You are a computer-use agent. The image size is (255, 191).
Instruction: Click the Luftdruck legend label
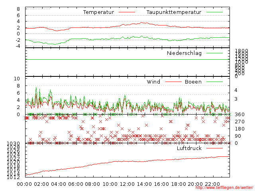[189, 148]
